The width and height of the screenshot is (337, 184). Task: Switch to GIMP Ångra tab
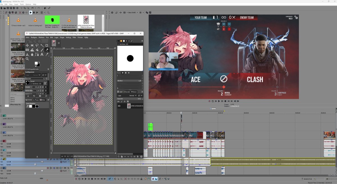coord(36,100)
